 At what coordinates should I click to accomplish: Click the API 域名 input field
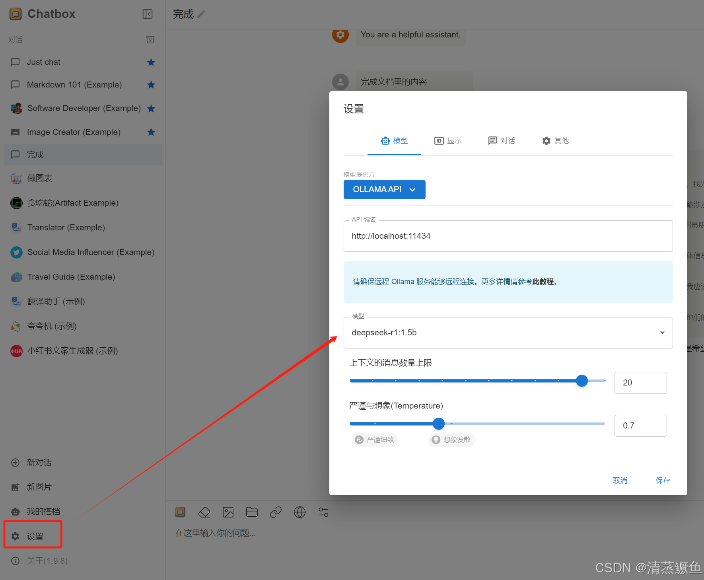point(508,236)
